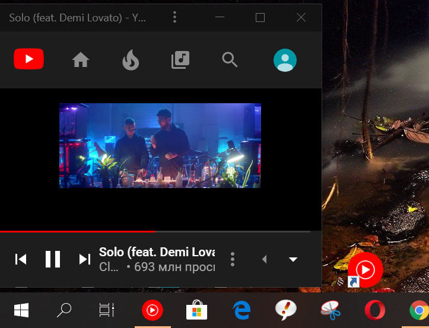The image size is (429, 328).
Task: Launch Microsoft Edge from the taskbar
Action: point(241,310)
